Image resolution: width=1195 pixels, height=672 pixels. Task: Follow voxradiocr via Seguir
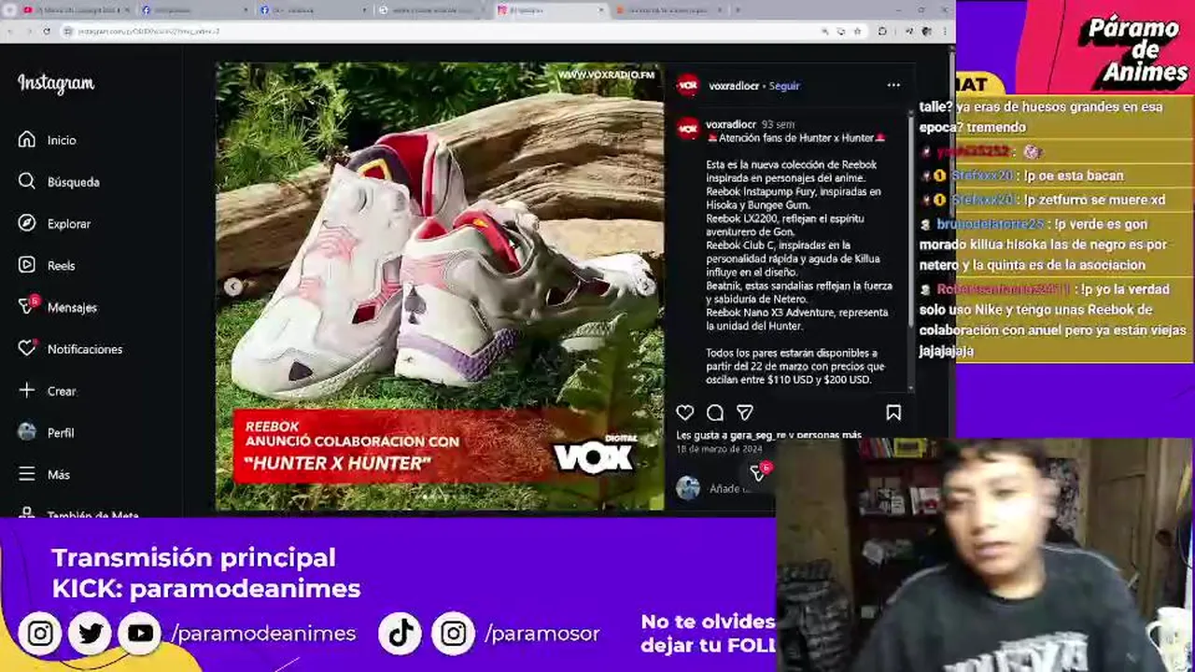click(784, 86)
